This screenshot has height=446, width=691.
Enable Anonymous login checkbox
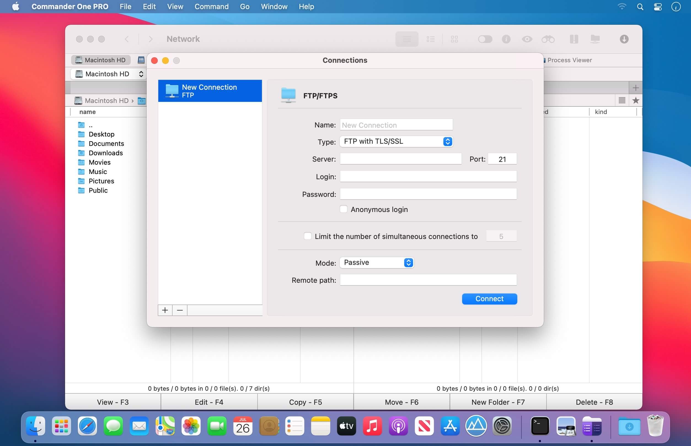click(x=343, y=209)
